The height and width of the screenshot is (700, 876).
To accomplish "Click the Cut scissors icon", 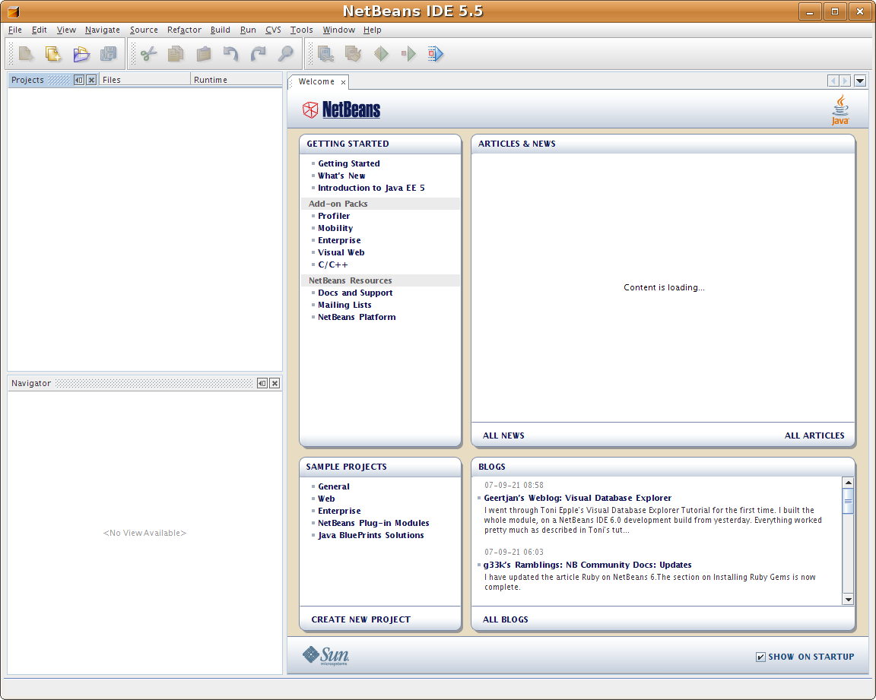I will (x=148, y=54).
